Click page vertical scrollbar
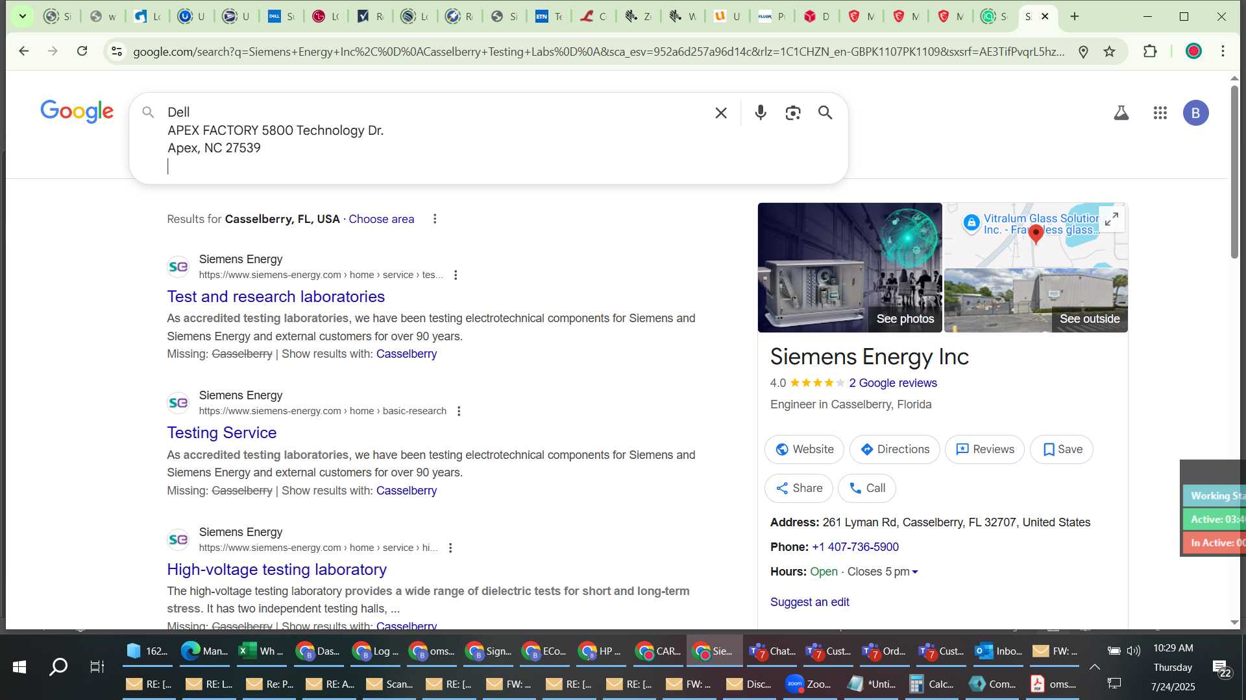Image resolution: width=1246 pixels, height=700 pixels. [1234, 172]
